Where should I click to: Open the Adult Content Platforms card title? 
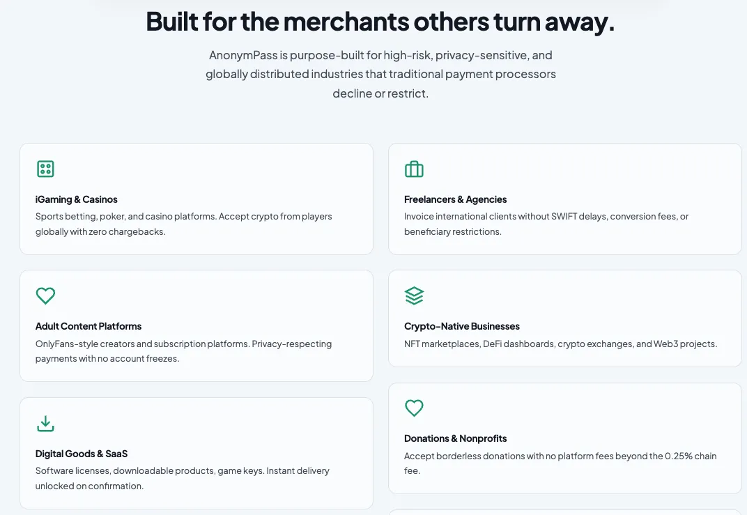[88, 326]
